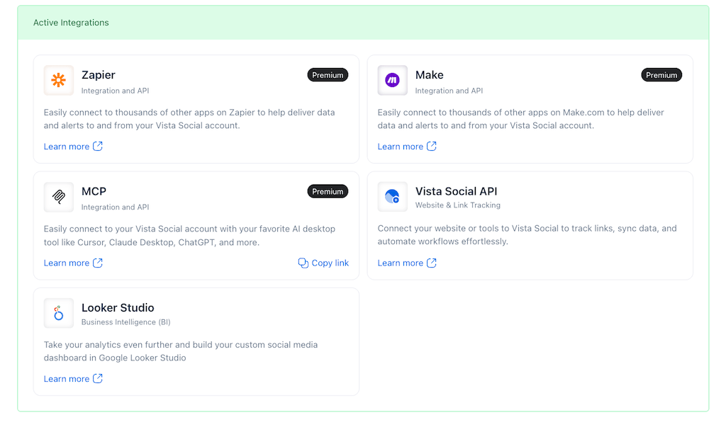
Task: Click the Make.com description text
Action: [x=521, y=119]
